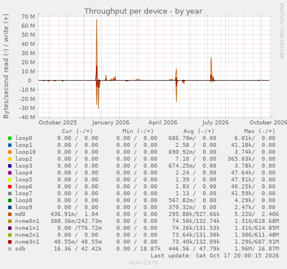Click the nvme3n1 max value 1.29G/607.91M
This screenshot has width=287, height=269.
click(x=256, y=242)
